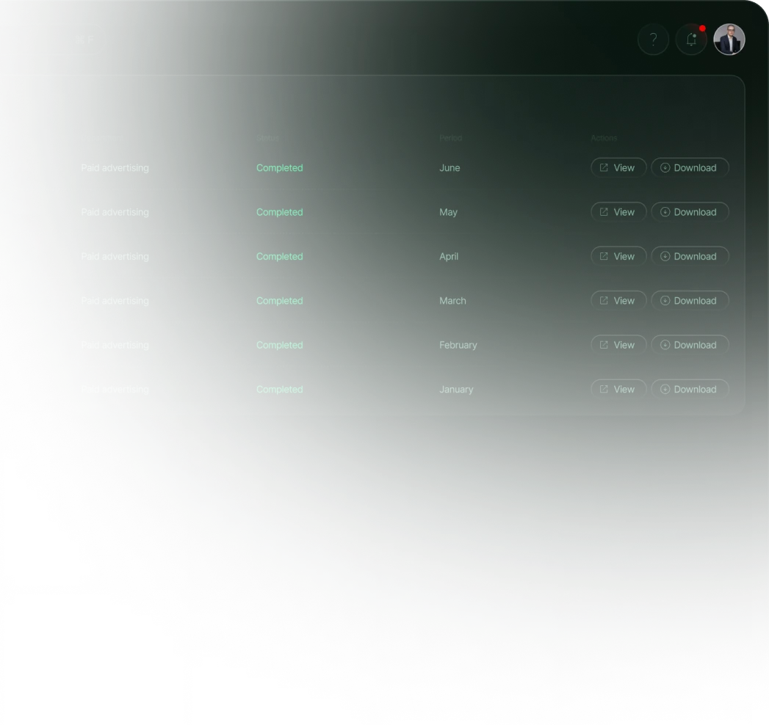View the March report

tap(618, 301)
